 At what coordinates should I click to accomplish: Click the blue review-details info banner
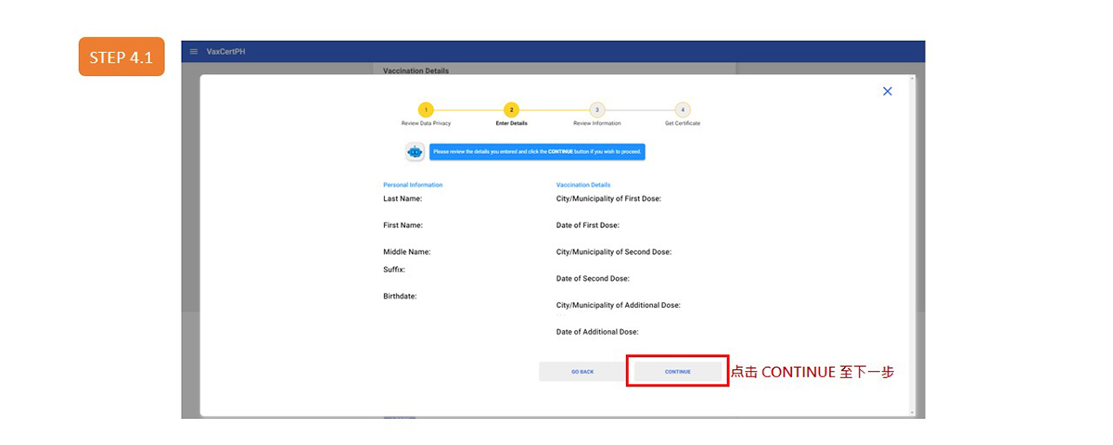pos(537,151)
